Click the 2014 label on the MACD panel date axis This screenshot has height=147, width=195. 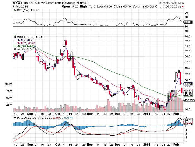[147, 145]
